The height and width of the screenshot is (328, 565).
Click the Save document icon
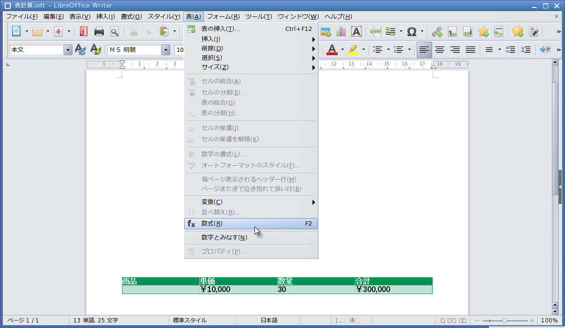click(x=59, y=31)
